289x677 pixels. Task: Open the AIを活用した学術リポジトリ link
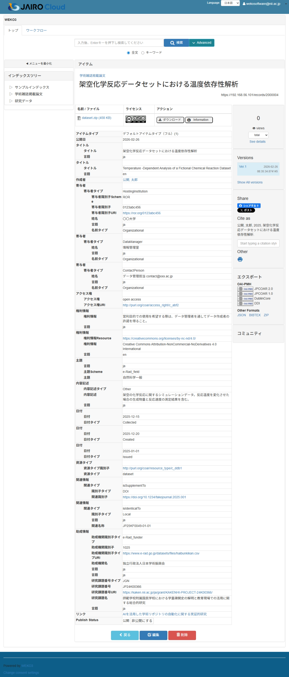coord(165,614)
